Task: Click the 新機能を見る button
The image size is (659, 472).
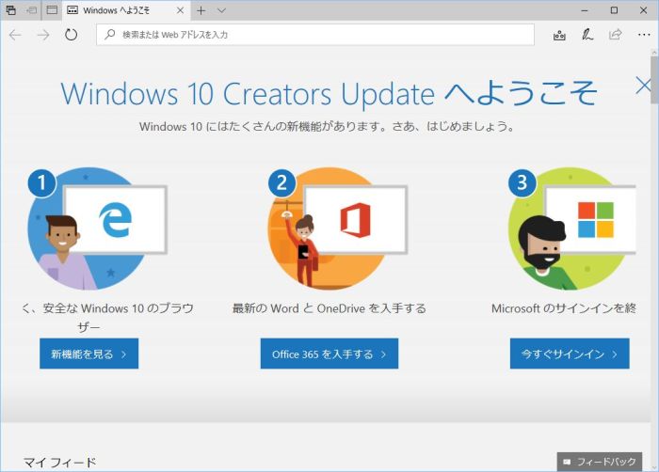Action: pyautogui.click(x=88, y=354)
